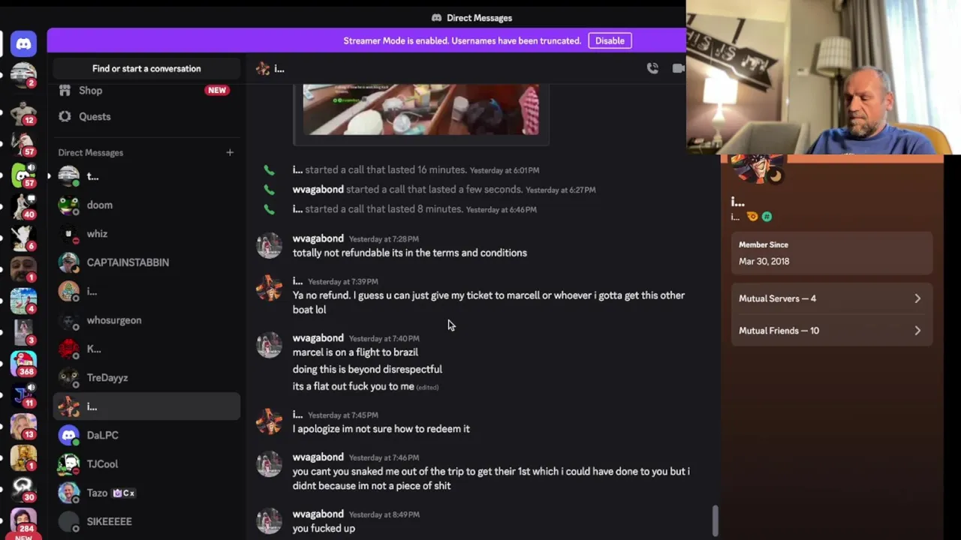Open the Discord home icon
961x540 pixels.
[23, 43]
